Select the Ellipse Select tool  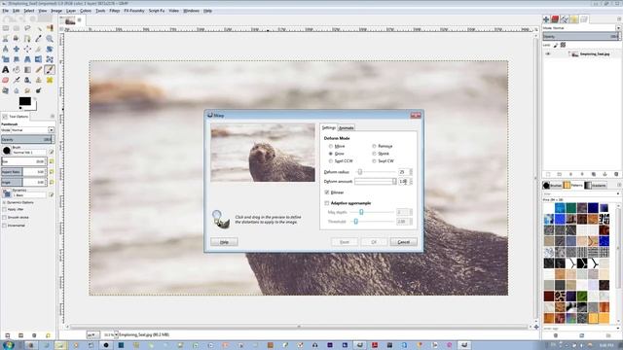click(x=17, y=28)
